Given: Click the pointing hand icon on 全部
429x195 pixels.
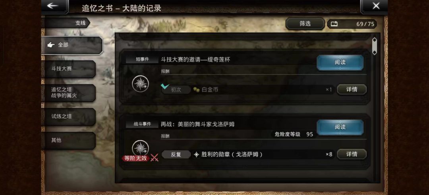Looking at the screenshot, I should pyautogui.click(x=51, y=45).
